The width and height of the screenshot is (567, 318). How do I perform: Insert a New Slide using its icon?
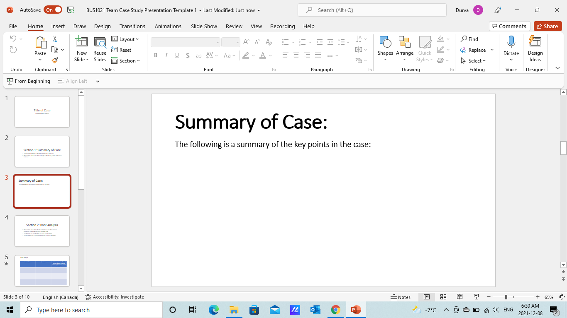pos(82,42)
